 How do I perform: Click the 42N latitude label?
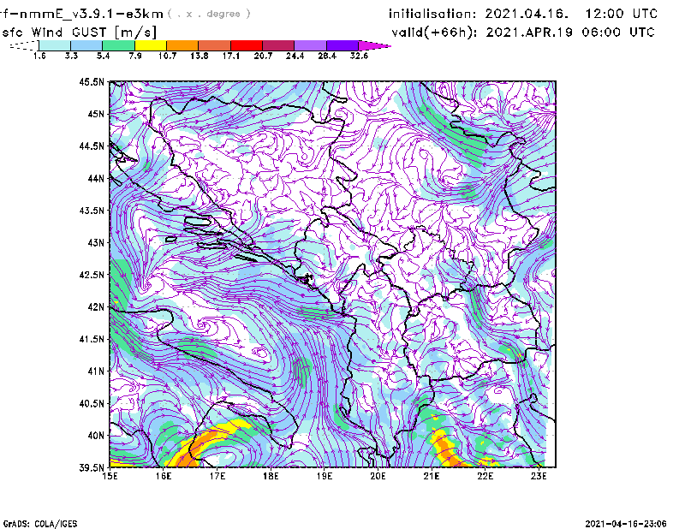click(x=96, y=307)
